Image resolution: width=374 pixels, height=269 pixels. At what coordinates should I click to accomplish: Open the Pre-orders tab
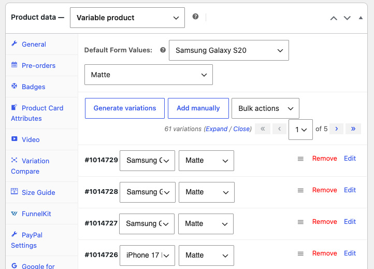point(42,65)
